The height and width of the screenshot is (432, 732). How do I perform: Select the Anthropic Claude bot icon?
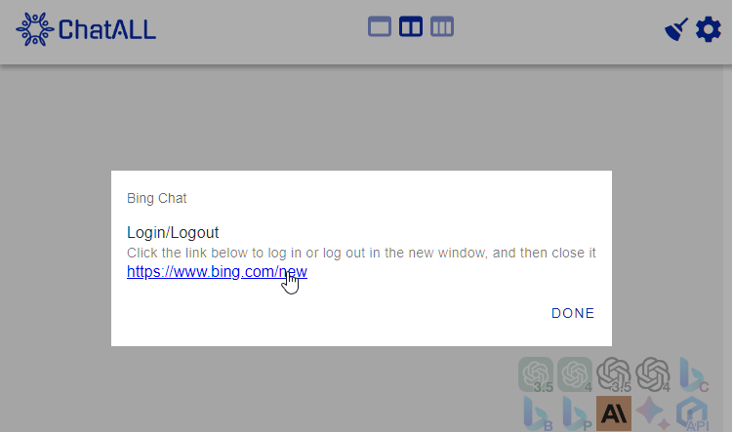tap(614, 413)
